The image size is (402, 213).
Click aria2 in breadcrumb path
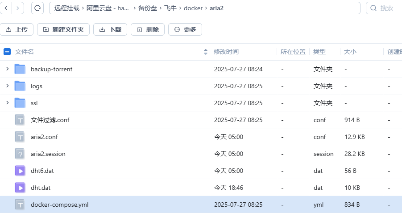tap(217, 8)
